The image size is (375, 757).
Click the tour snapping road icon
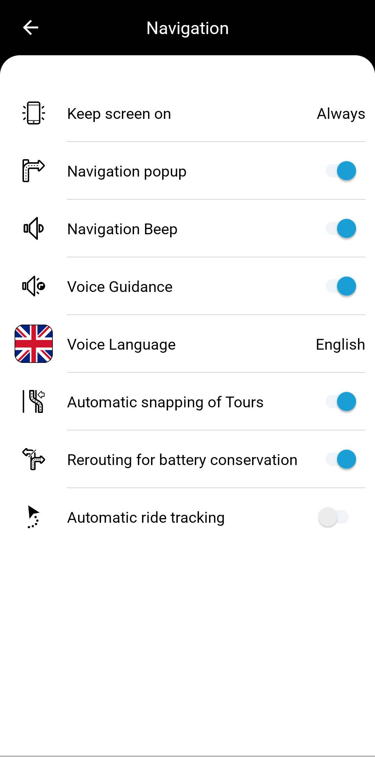(34, 401)
